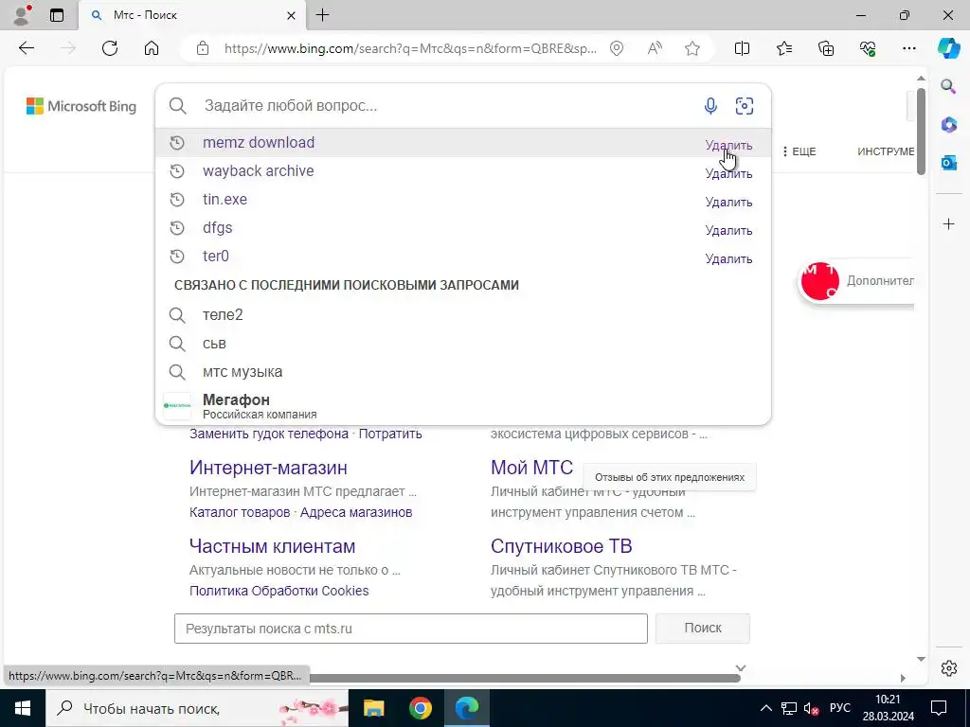Image resolution: width=970 pixels, height=727 pixels.
Task: View site information lock icon
Action: 203,48
